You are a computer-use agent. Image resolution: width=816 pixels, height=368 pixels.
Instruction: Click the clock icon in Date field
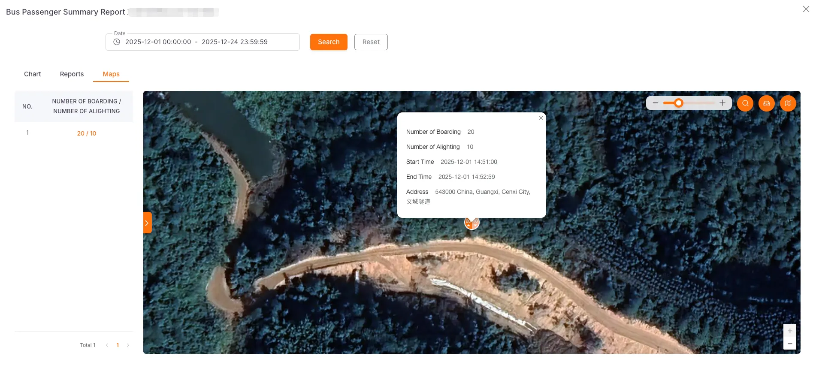pos(117,42)
